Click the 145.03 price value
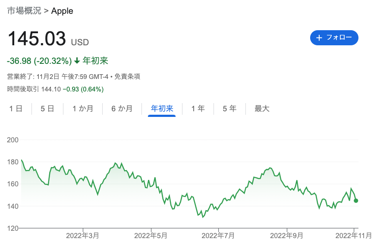 pyautogui.click(x=37, y=38)
